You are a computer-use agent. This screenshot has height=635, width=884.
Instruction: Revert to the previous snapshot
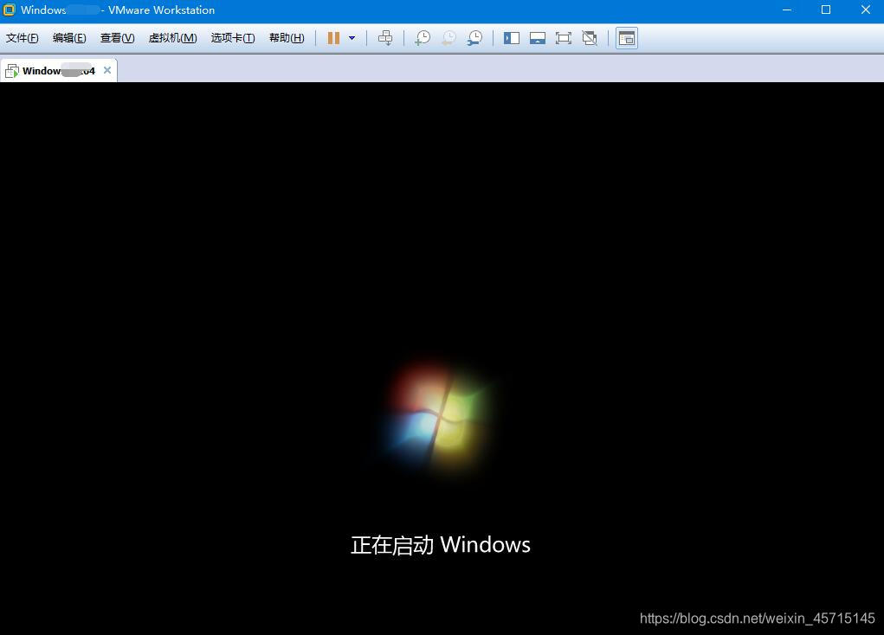point(448,38)
